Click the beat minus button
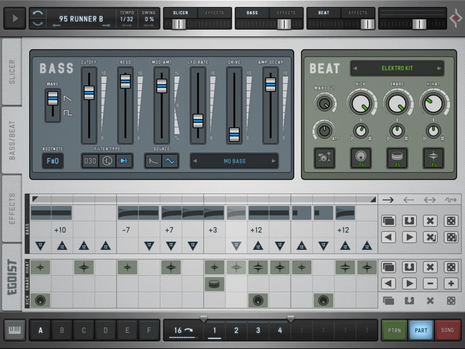Screen dimensions: 465x349 click(x=430, y=283)
